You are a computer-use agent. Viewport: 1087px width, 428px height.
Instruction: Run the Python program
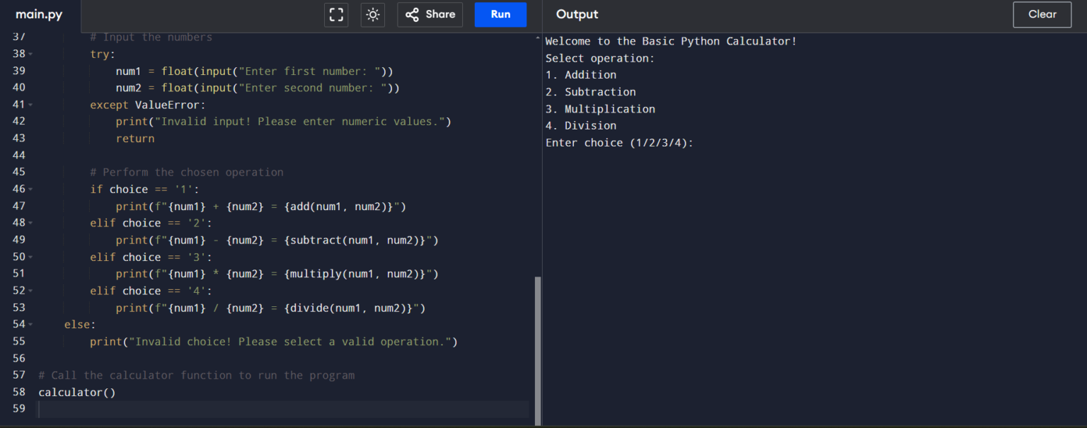tap(500, 15)
